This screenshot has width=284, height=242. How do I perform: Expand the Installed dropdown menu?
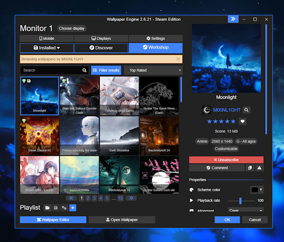pos(47,48)
